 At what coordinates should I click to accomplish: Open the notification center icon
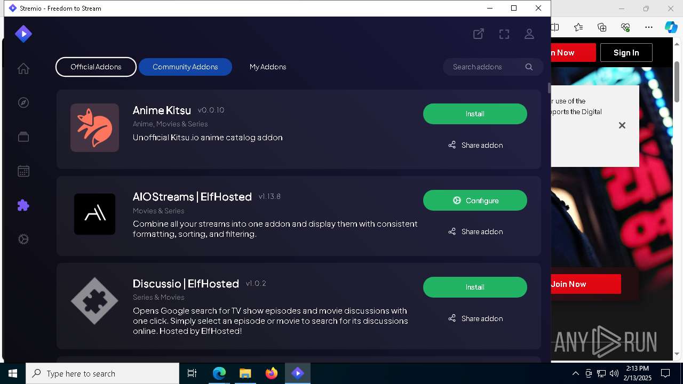pos(665,373)
